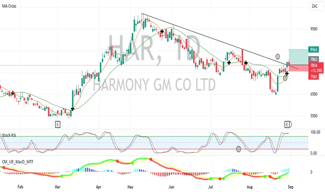Image resolution: width=325 pixels, height=192 pixels.
Task: Click the Jun date axis label
Action: (171, 187)
